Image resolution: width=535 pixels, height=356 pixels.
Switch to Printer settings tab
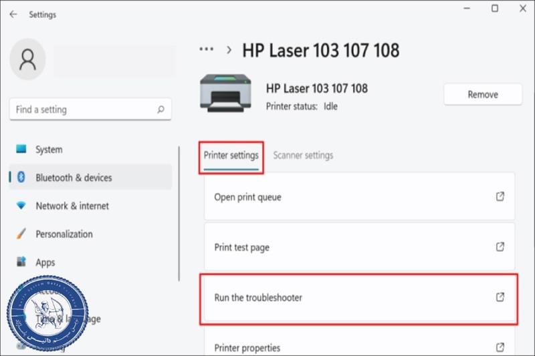point(231,157)
